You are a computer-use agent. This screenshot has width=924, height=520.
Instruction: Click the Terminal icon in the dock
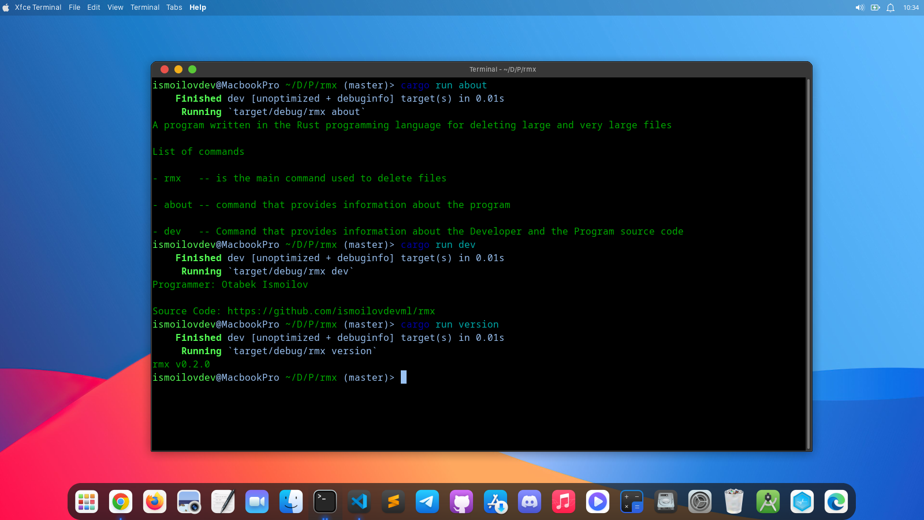coord(325,502)
